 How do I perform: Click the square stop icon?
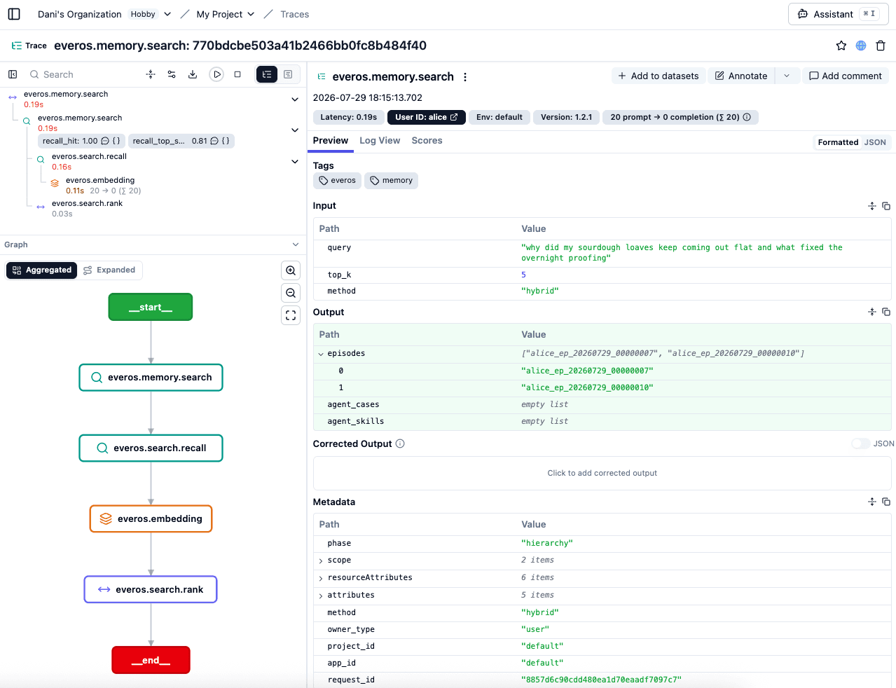[237, 74]
